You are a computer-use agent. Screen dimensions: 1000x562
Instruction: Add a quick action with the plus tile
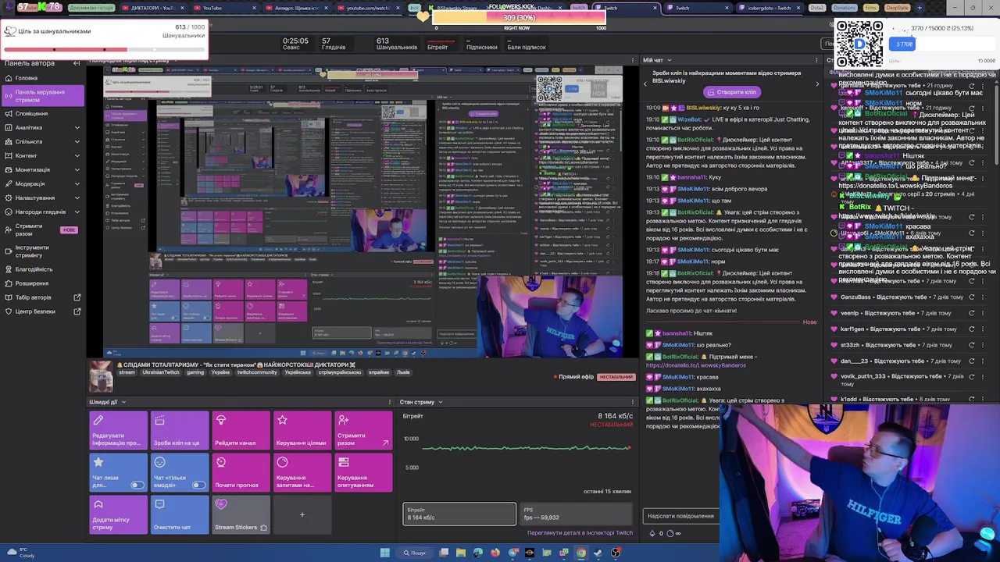[302, 514]
